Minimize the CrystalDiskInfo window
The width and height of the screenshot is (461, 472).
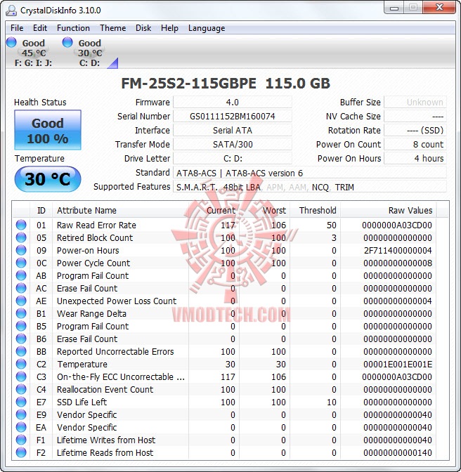coord(394,8)
